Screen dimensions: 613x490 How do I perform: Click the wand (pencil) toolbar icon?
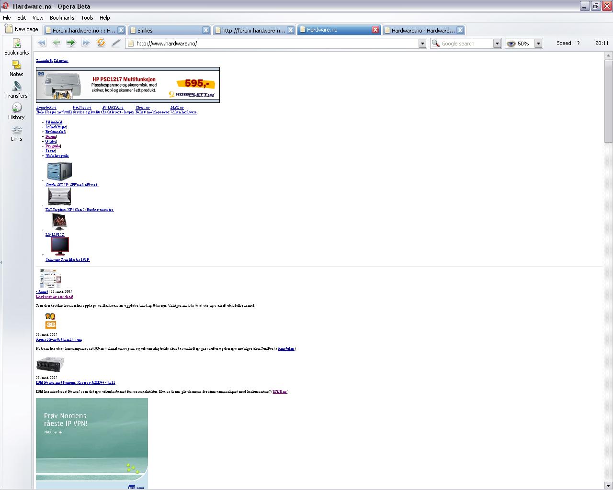116,43
